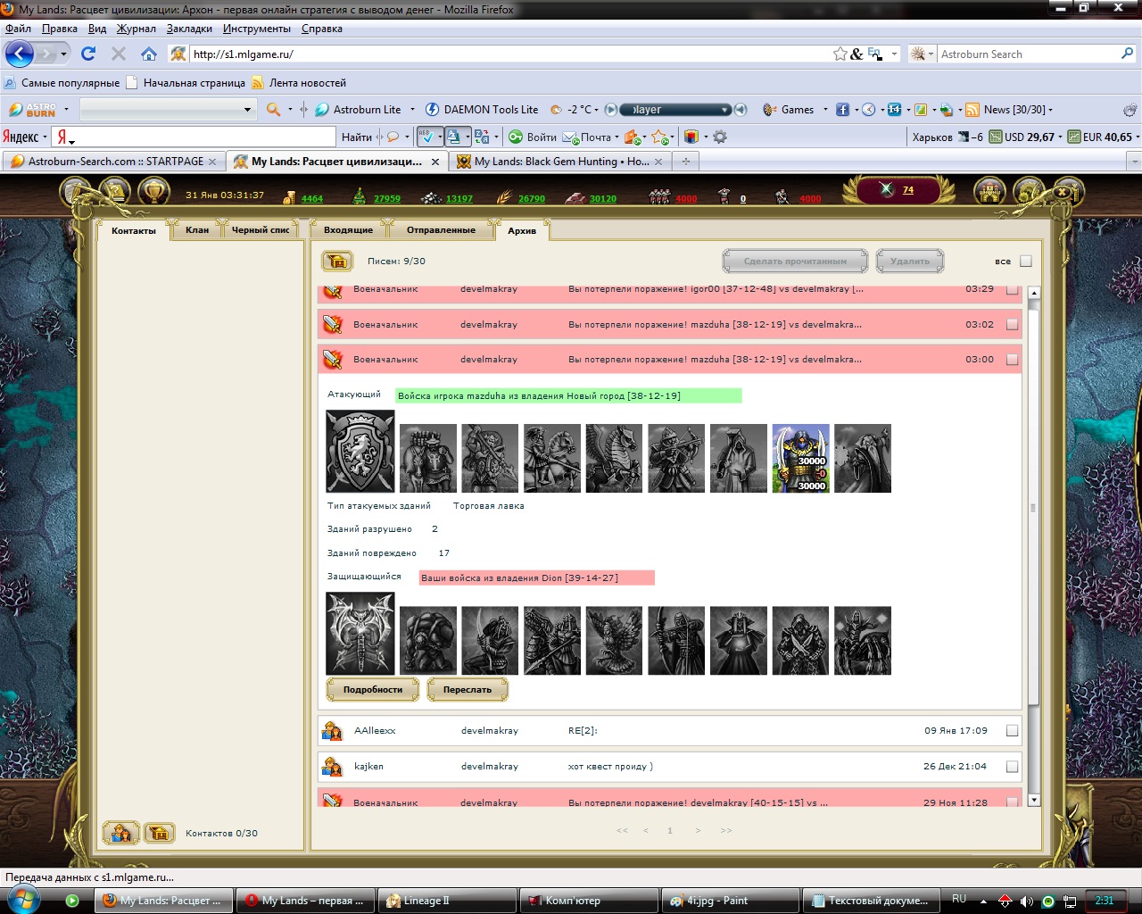The height and width of the screenshot is (914, 1142).
Task: Expand the Astroburn toolbar search dropdown
Action: (247, 110)
